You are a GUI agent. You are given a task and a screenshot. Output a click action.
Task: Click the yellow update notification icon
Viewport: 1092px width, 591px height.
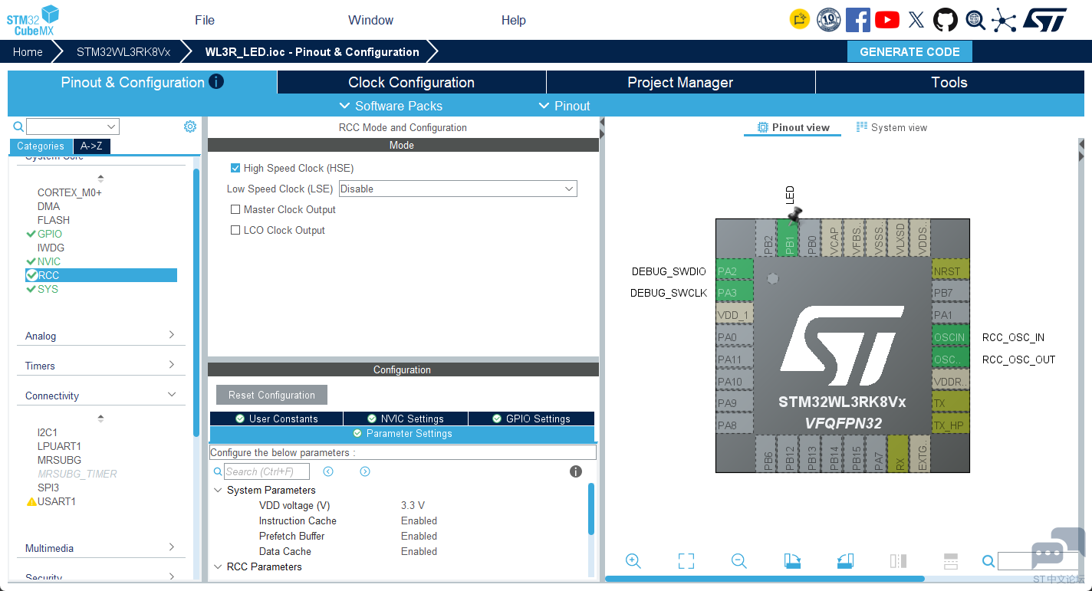coord(800,19)
